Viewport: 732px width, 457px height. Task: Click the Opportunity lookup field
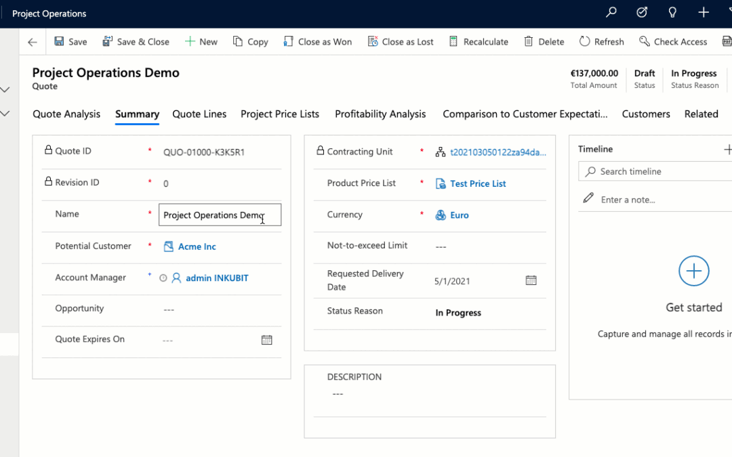click(x=220, y=309)
